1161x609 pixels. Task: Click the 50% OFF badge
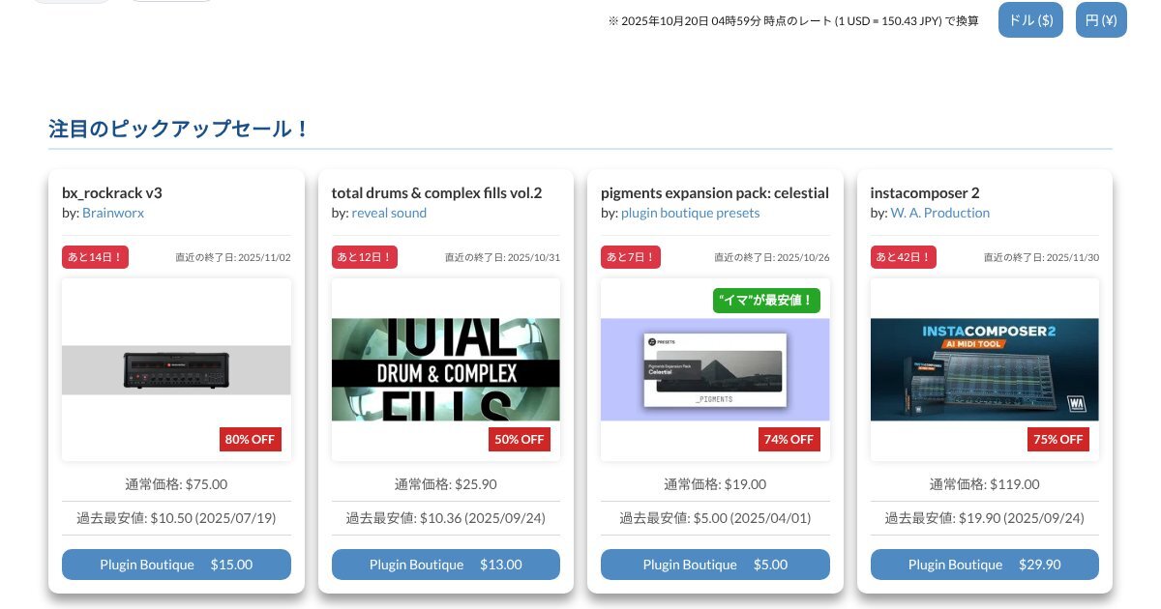[x=520, y=439]
